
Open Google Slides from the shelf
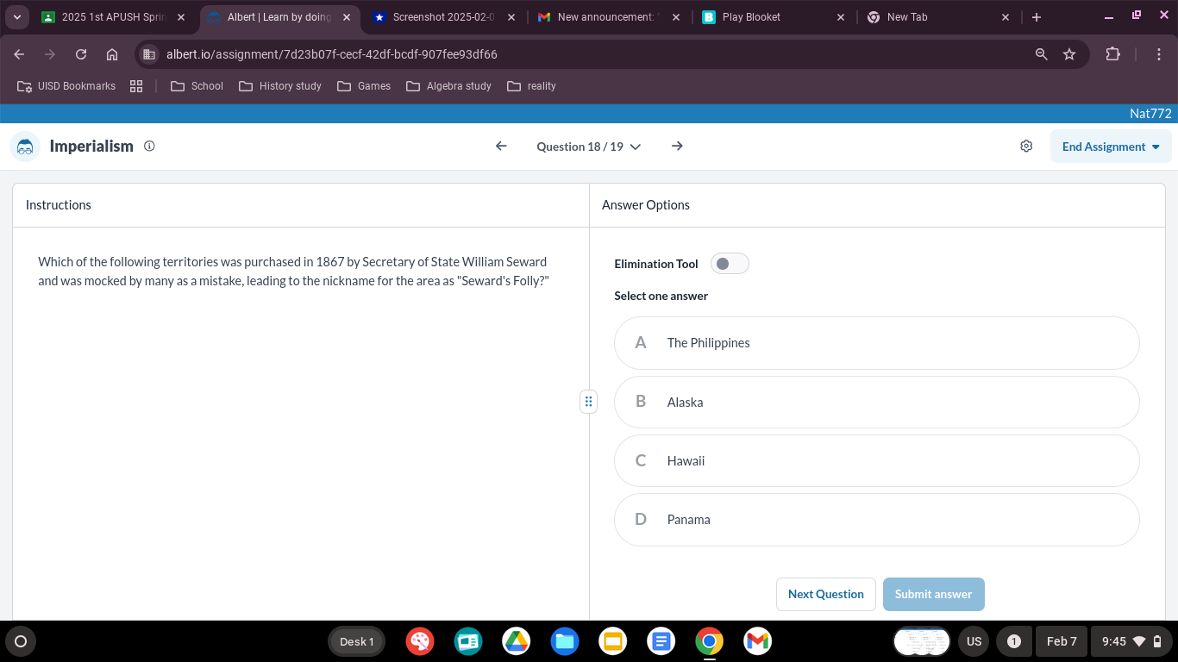tap(613, 640)
